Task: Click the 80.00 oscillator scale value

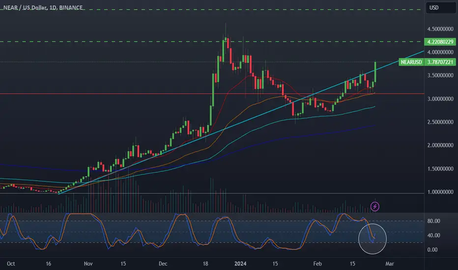Action: click(x=433, y=221)
